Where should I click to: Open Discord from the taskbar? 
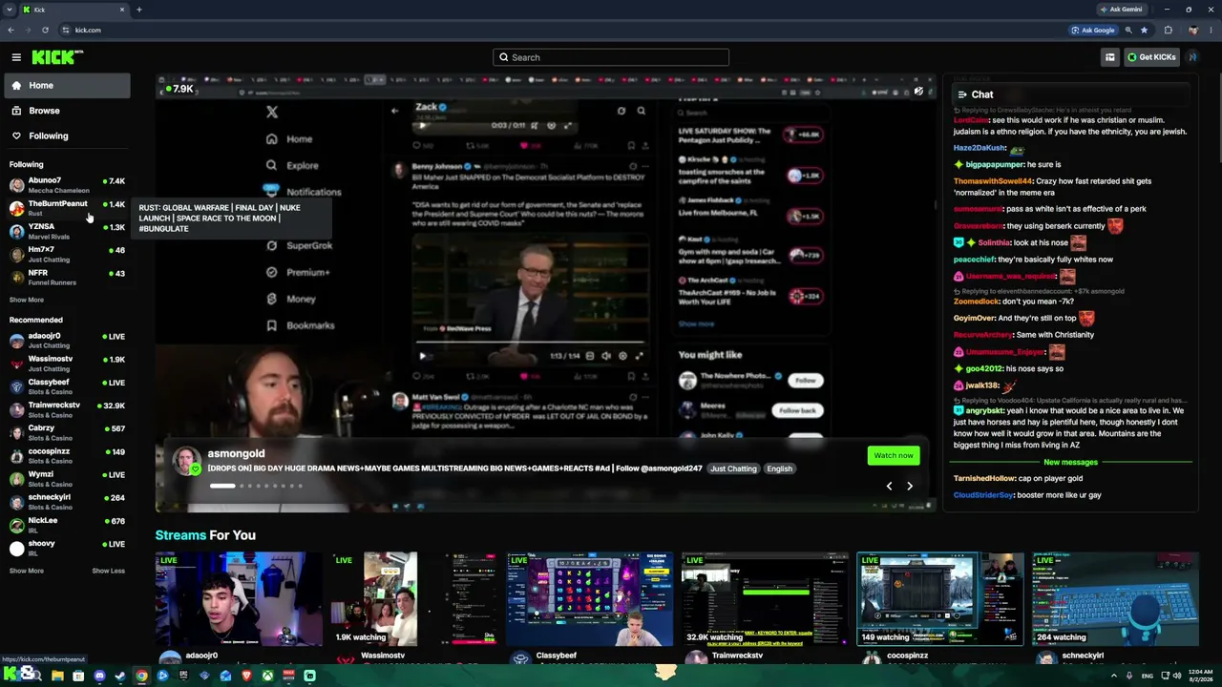click(x=99, y=676)
